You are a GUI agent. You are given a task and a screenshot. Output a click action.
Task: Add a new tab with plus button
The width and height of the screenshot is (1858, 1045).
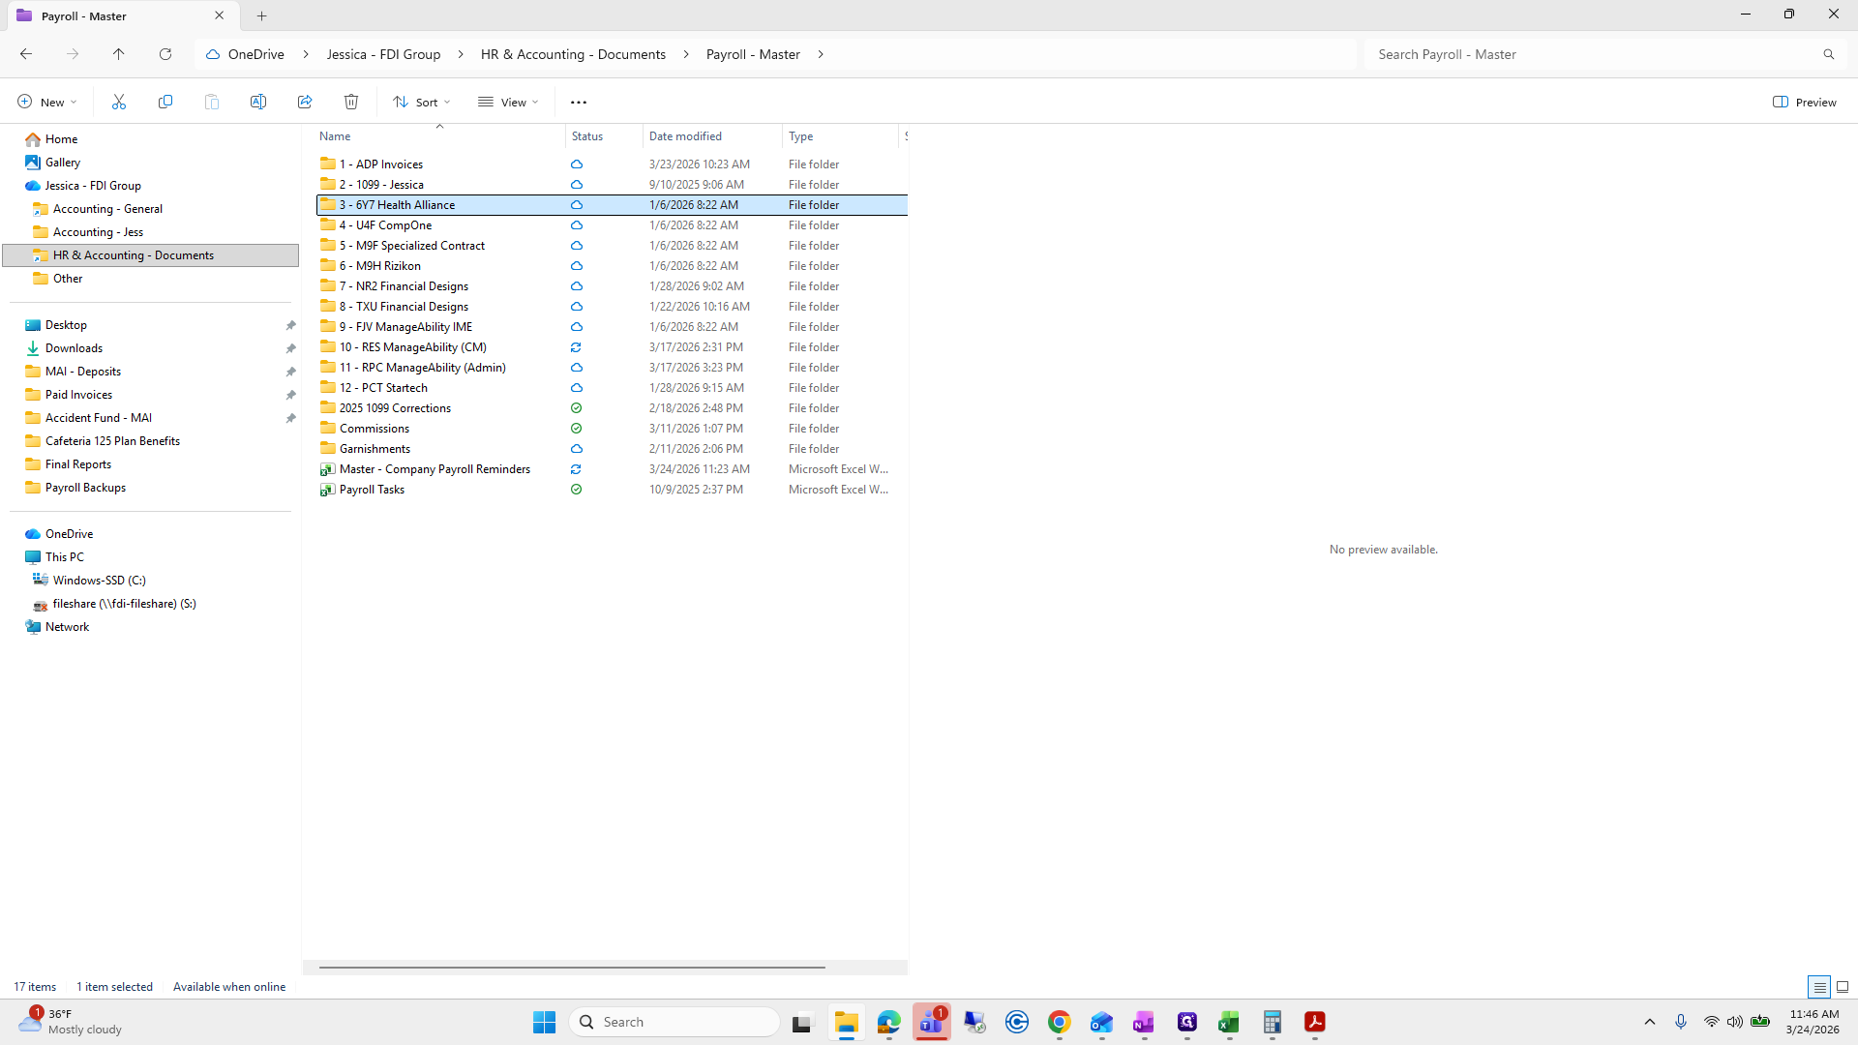coord(261,15)
